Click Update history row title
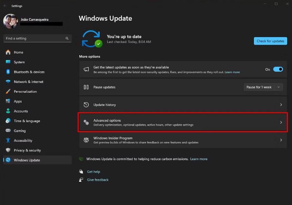292x205 pixels. click(x=105, y=105)
